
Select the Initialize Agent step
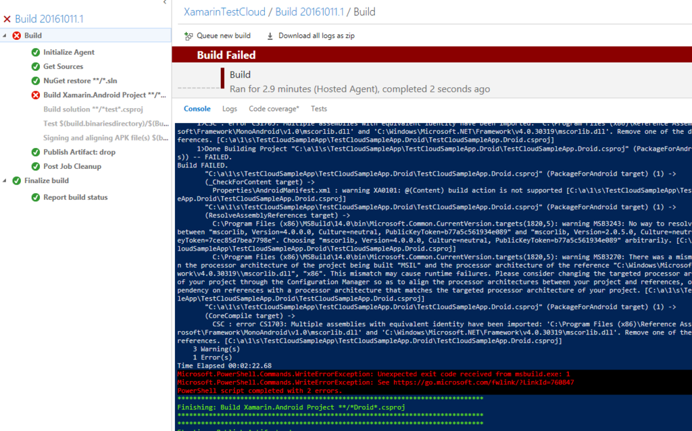click(x=69, y=52)
